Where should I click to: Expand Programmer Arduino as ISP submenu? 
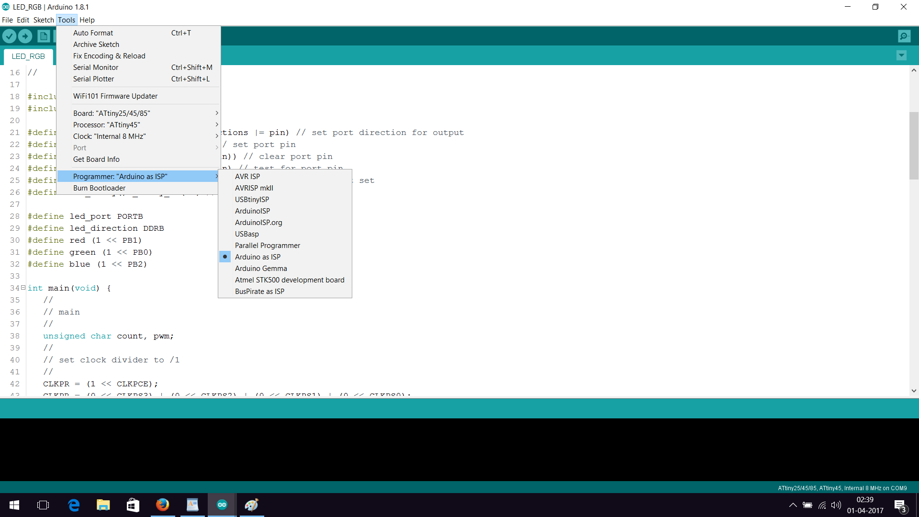click(138, 177)
